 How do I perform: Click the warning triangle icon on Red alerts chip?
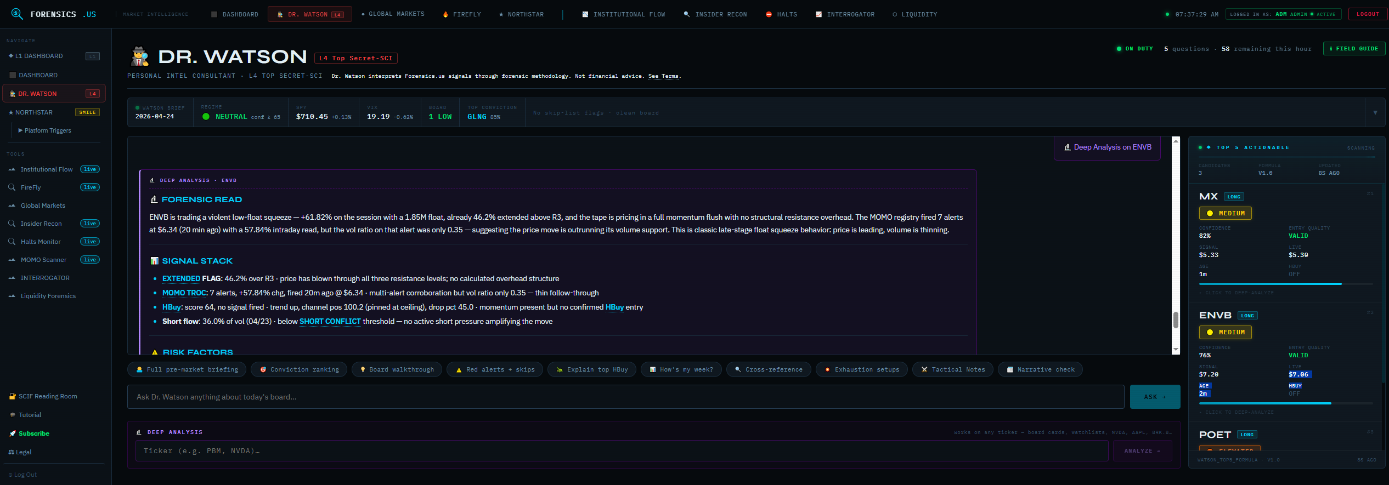(x=459, y=370)
